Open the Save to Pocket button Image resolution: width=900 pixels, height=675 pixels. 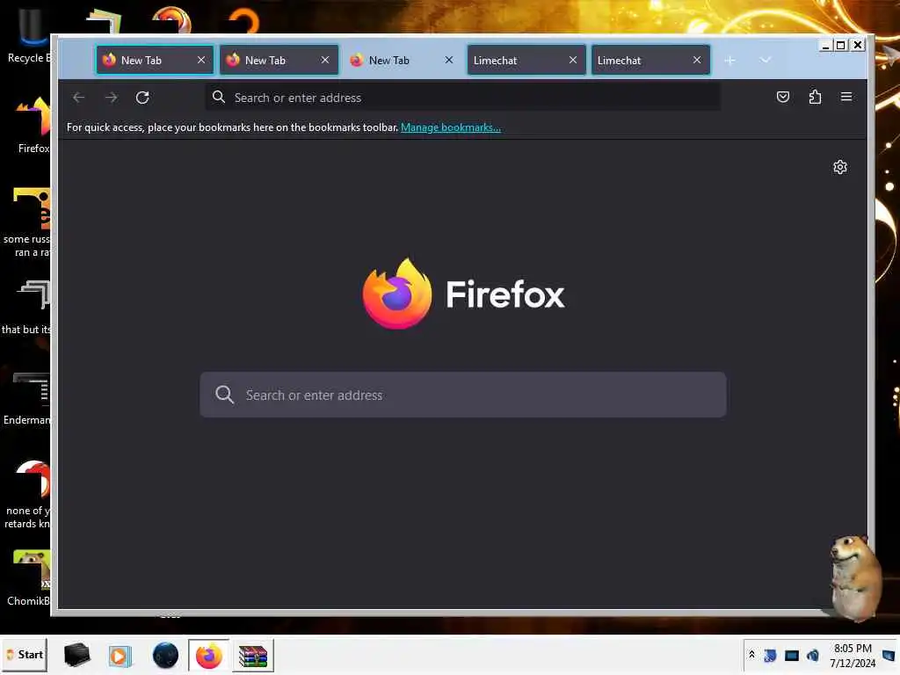tap(783, 97)
